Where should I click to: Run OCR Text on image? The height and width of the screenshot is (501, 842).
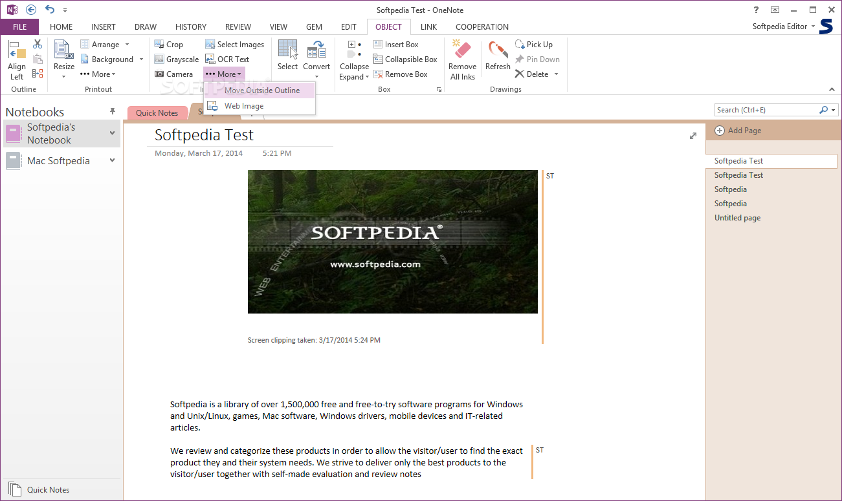tap(227, 59)
